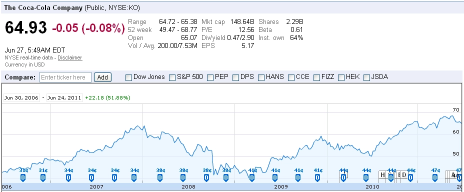The image size is (464, 192).
Task: Click the P/E value 12.56
Action: click(246, 30)
